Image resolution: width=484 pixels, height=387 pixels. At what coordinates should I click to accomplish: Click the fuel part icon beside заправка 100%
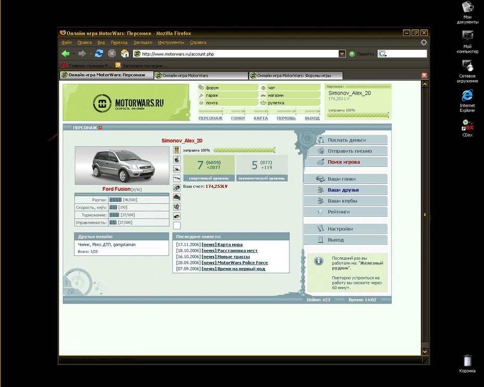point(176,150)
